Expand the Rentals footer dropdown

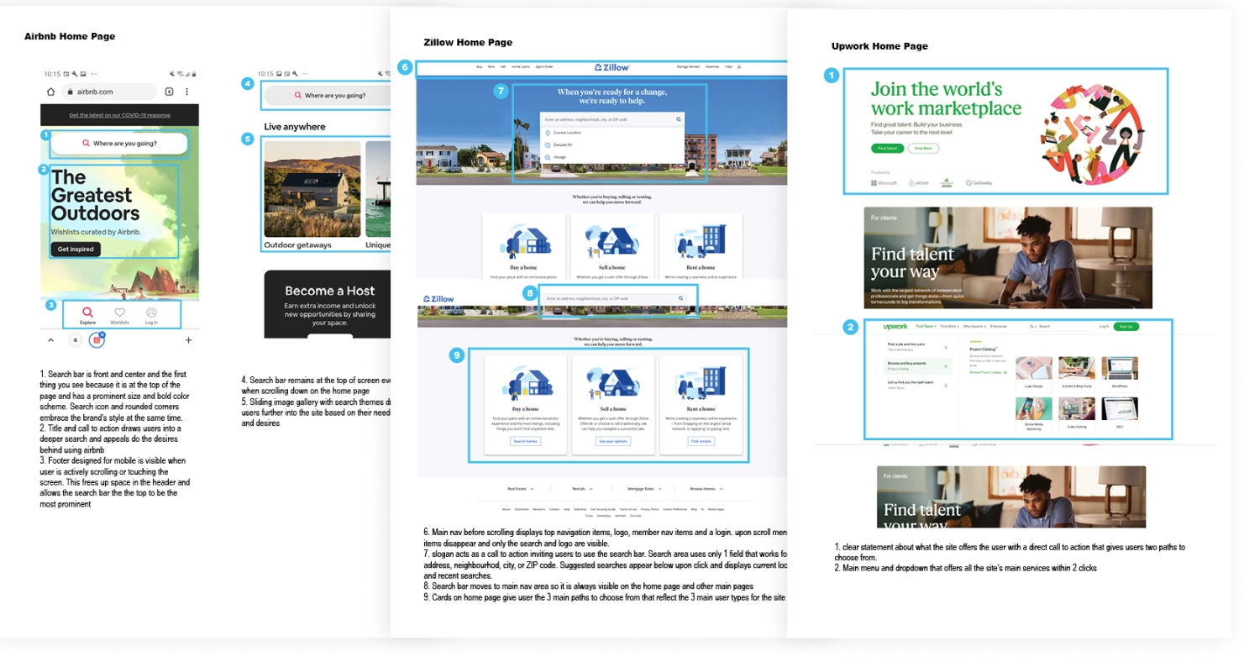pos(583,489)
